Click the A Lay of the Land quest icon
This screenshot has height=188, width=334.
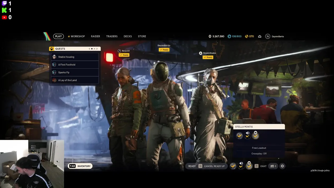tap(54, 80)
